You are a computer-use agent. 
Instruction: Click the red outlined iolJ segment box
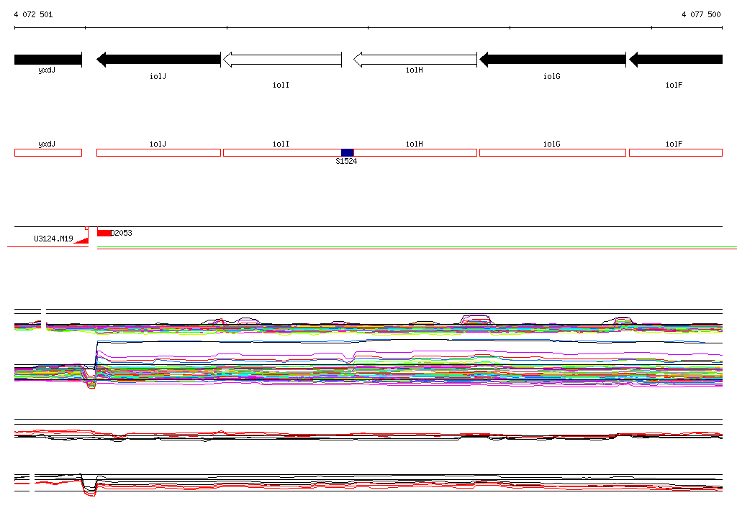tap(158, 152)
